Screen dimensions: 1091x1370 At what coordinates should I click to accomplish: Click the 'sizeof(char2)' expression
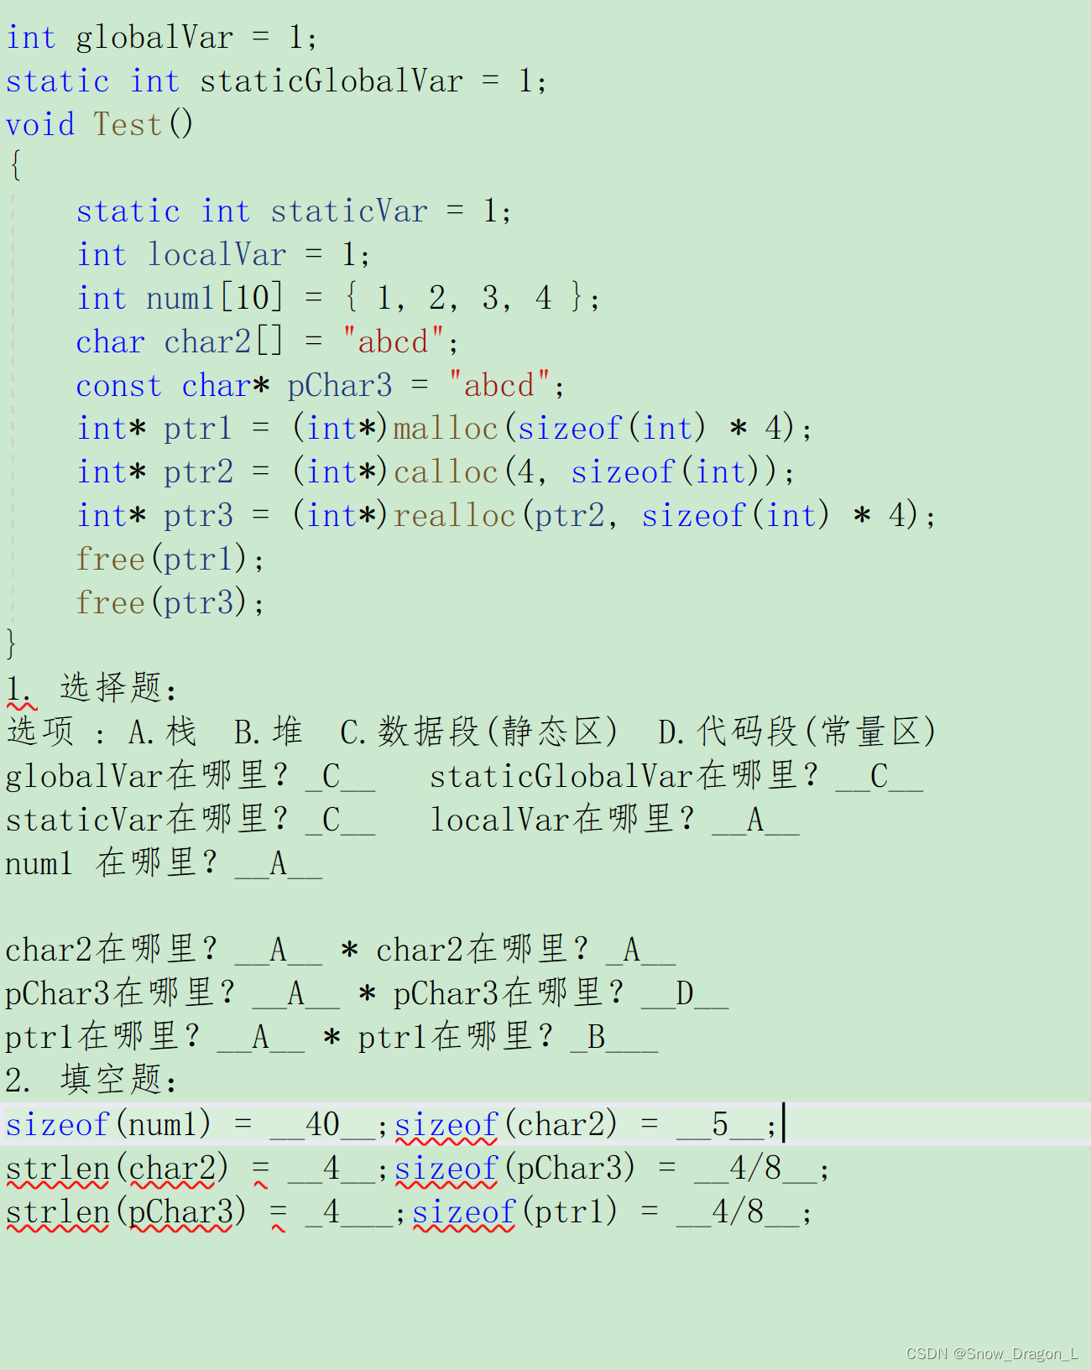point(506,1124)
